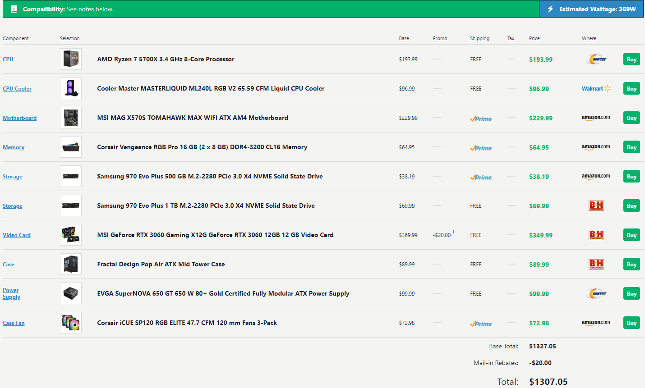Screen dimensions: 645x388
Task: Click Prime shipping icon for Memory
Action: click(x=481, y=148)
